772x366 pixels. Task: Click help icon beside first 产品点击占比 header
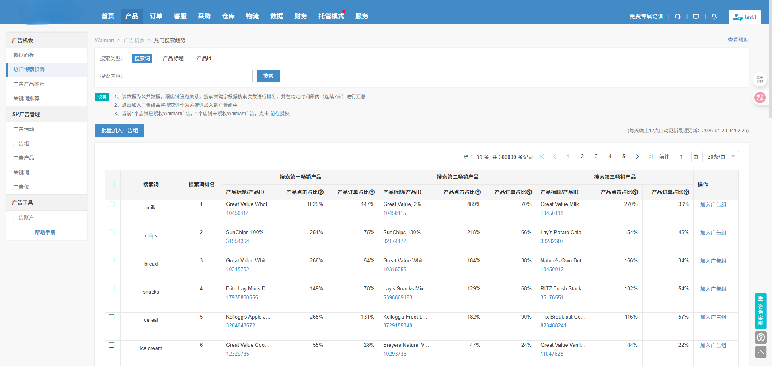click(321, 192)
